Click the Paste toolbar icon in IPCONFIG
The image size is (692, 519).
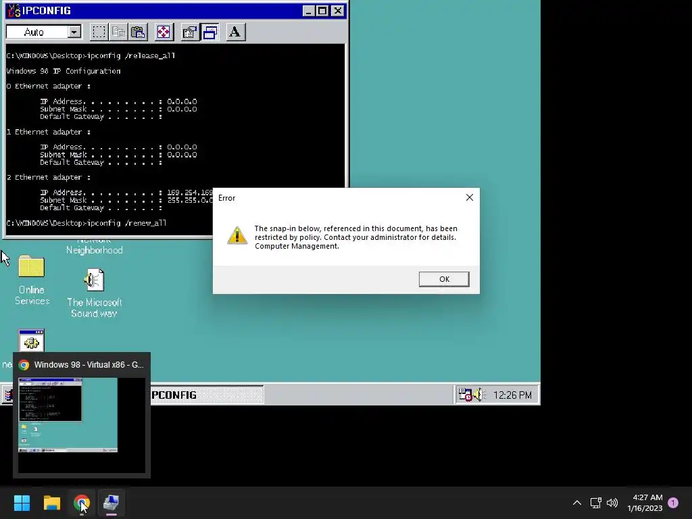point(138,32)
